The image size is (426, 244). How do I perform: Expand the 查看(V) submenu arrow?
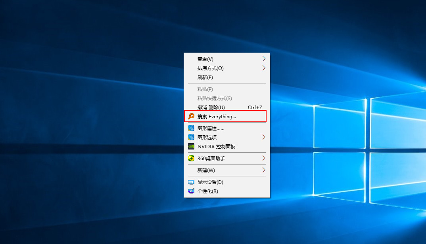[264, 59]
